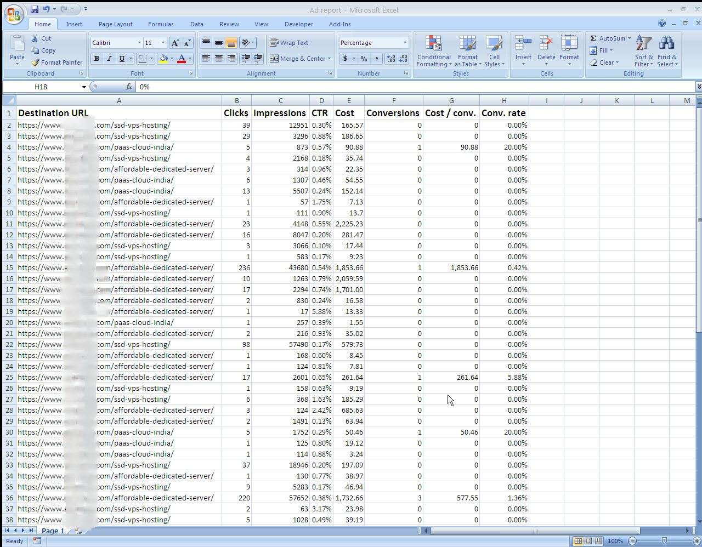702x547 pixels.
Task: Apply the Accounting Number Format
Action: click(345, 59)
